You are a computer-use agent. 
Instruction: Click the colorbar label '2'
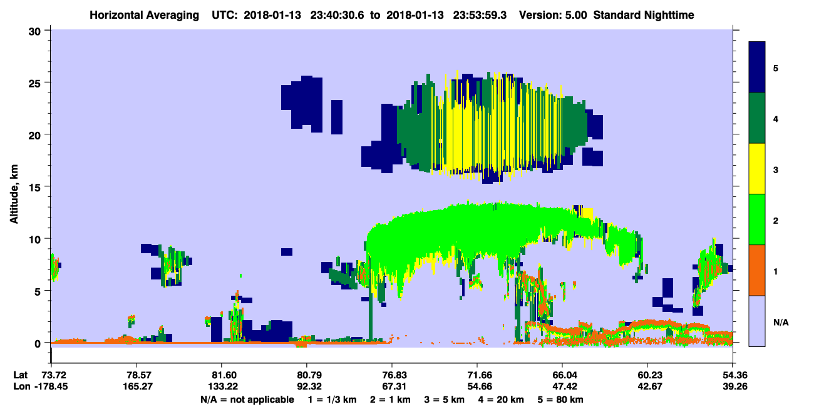point(775,219)
